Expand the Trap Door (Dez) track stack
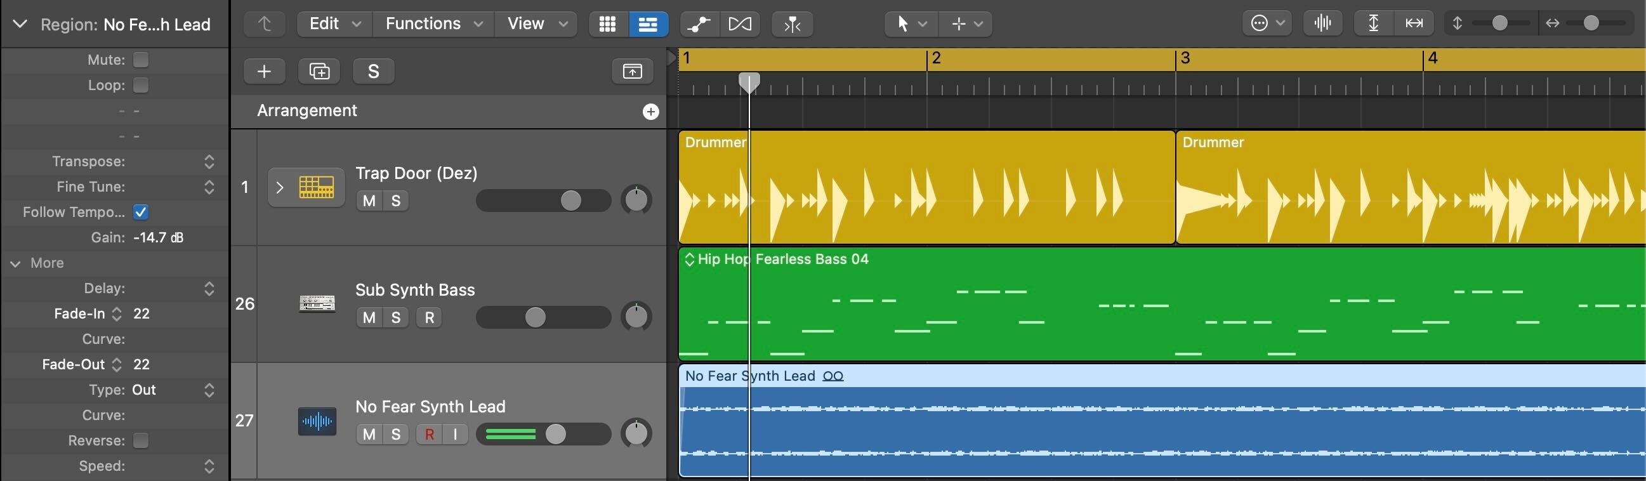Image resolution: width=1646 pixels, height=481 pixels. [279, 187]
